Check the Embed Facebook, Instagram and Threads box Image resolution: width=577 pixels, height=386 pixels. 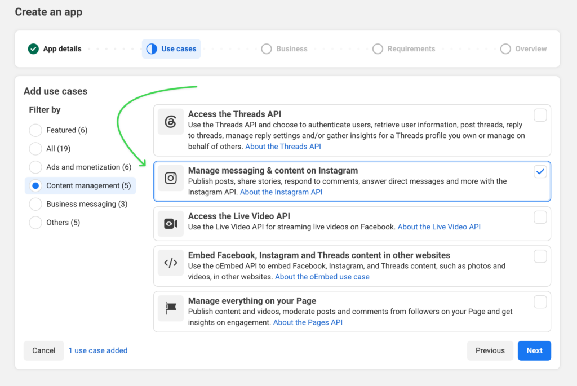point(540,256)
